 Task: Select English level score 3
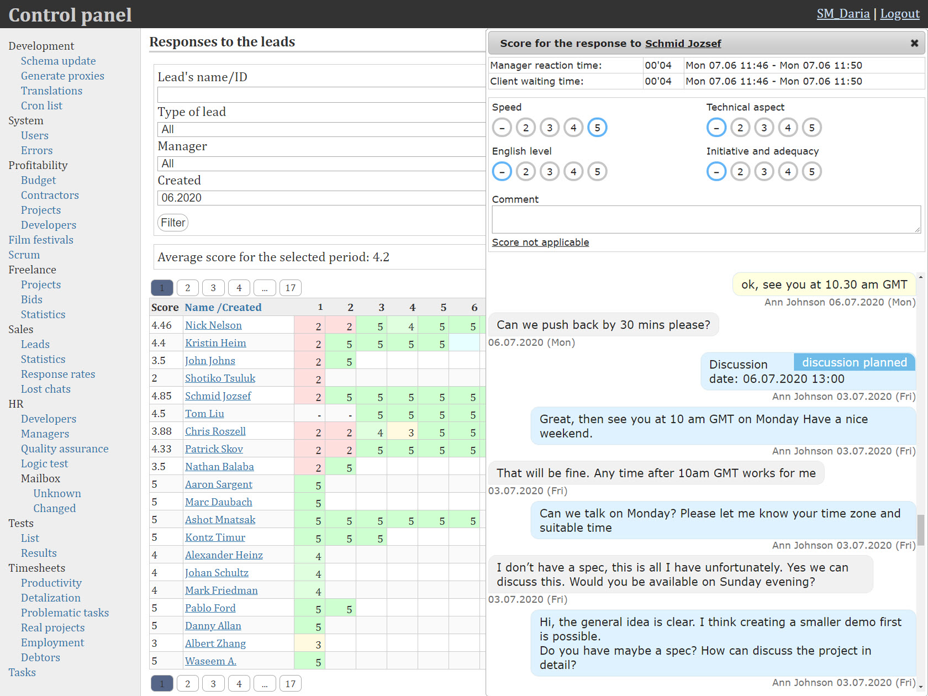tap(550, 172)
